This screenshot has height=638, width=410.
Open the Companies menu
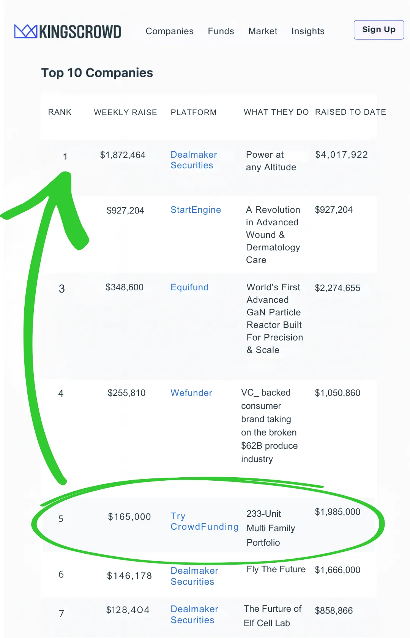(169, 31)
